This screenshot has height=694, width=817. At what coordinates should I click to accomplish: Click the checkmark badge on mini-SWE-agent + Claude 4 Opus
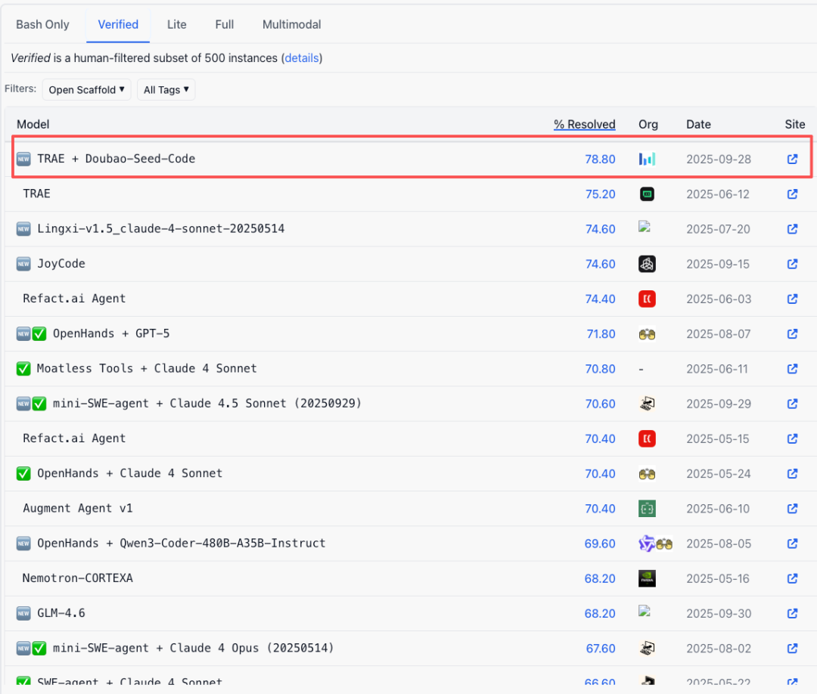(39, 648)
